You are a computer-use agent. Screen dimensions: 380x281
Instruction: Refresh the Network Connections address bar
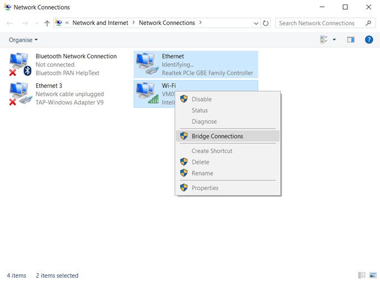click(266, 23)
